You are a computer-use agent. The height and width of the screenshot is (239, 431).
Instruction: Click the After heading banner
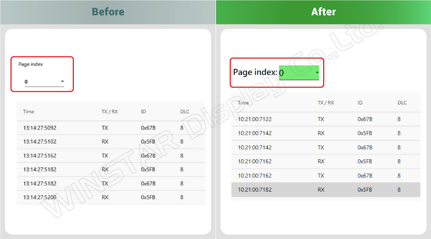click(x=324, y=12)
